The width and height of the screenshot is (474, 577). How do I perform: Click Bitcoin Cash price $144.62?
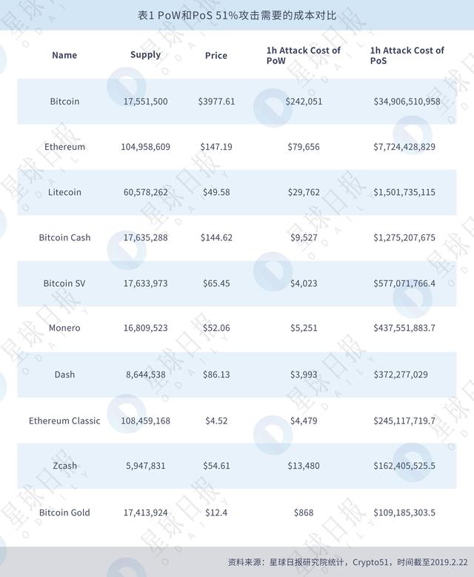(216, 238)
